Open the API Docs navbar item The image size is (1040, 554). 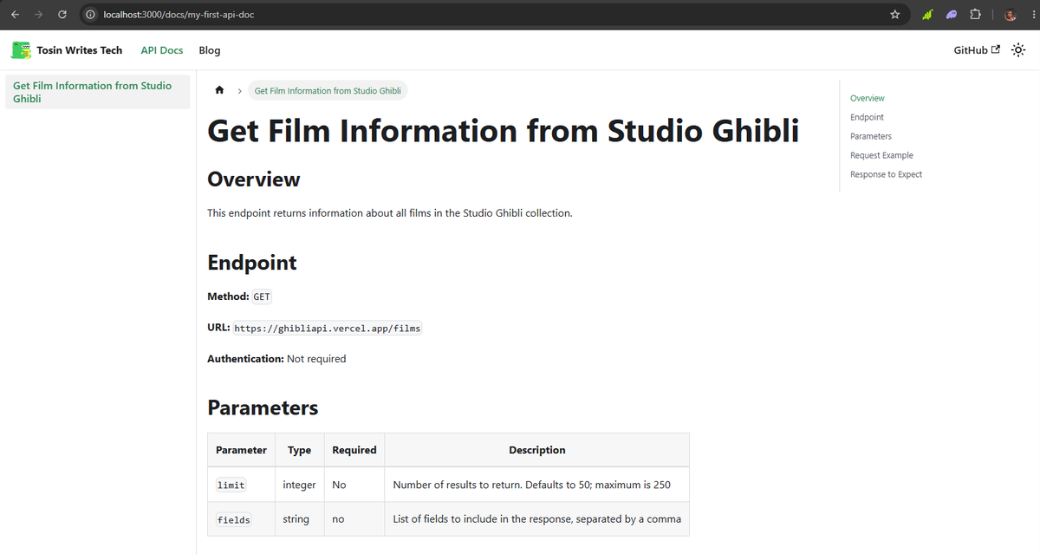pos(162,50)
